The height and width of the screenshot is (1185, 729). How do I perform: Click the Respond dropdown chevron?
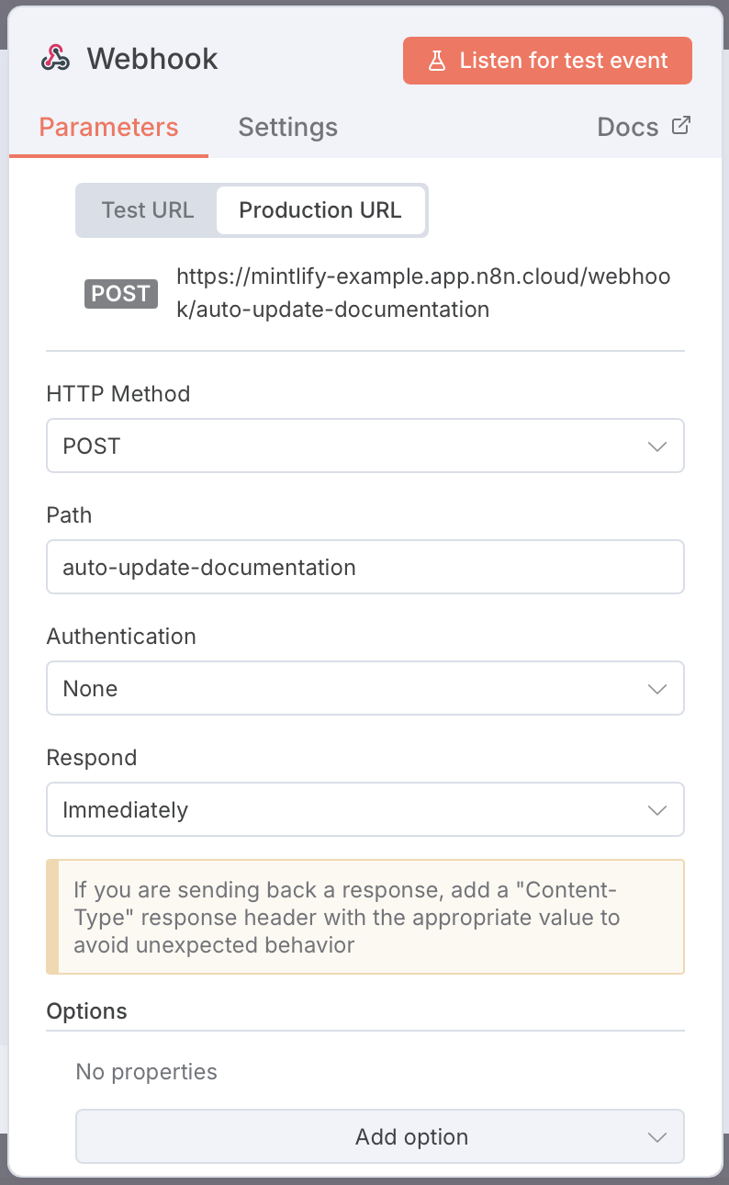(657, 809)
